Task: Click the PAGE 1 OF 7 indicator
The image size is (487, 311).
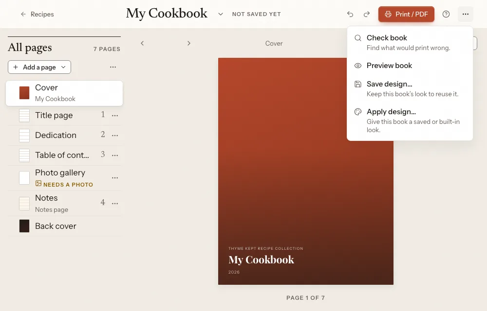Action: (306, 298)
